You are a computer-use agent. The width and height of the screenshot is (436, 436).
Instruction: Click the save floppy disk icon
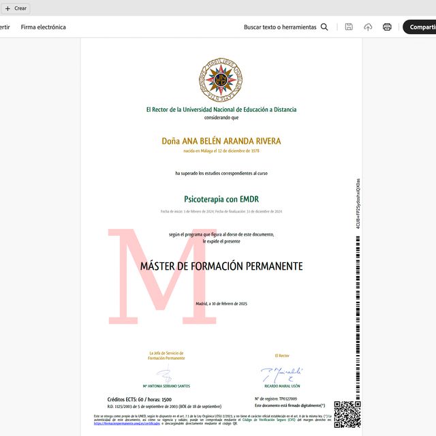click(349, 27)
